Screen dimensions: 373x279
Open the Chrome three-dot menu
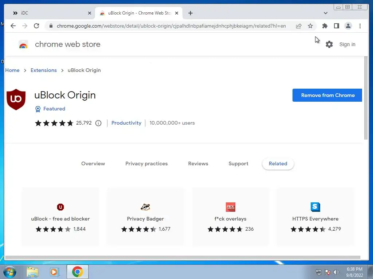[360, 26]
